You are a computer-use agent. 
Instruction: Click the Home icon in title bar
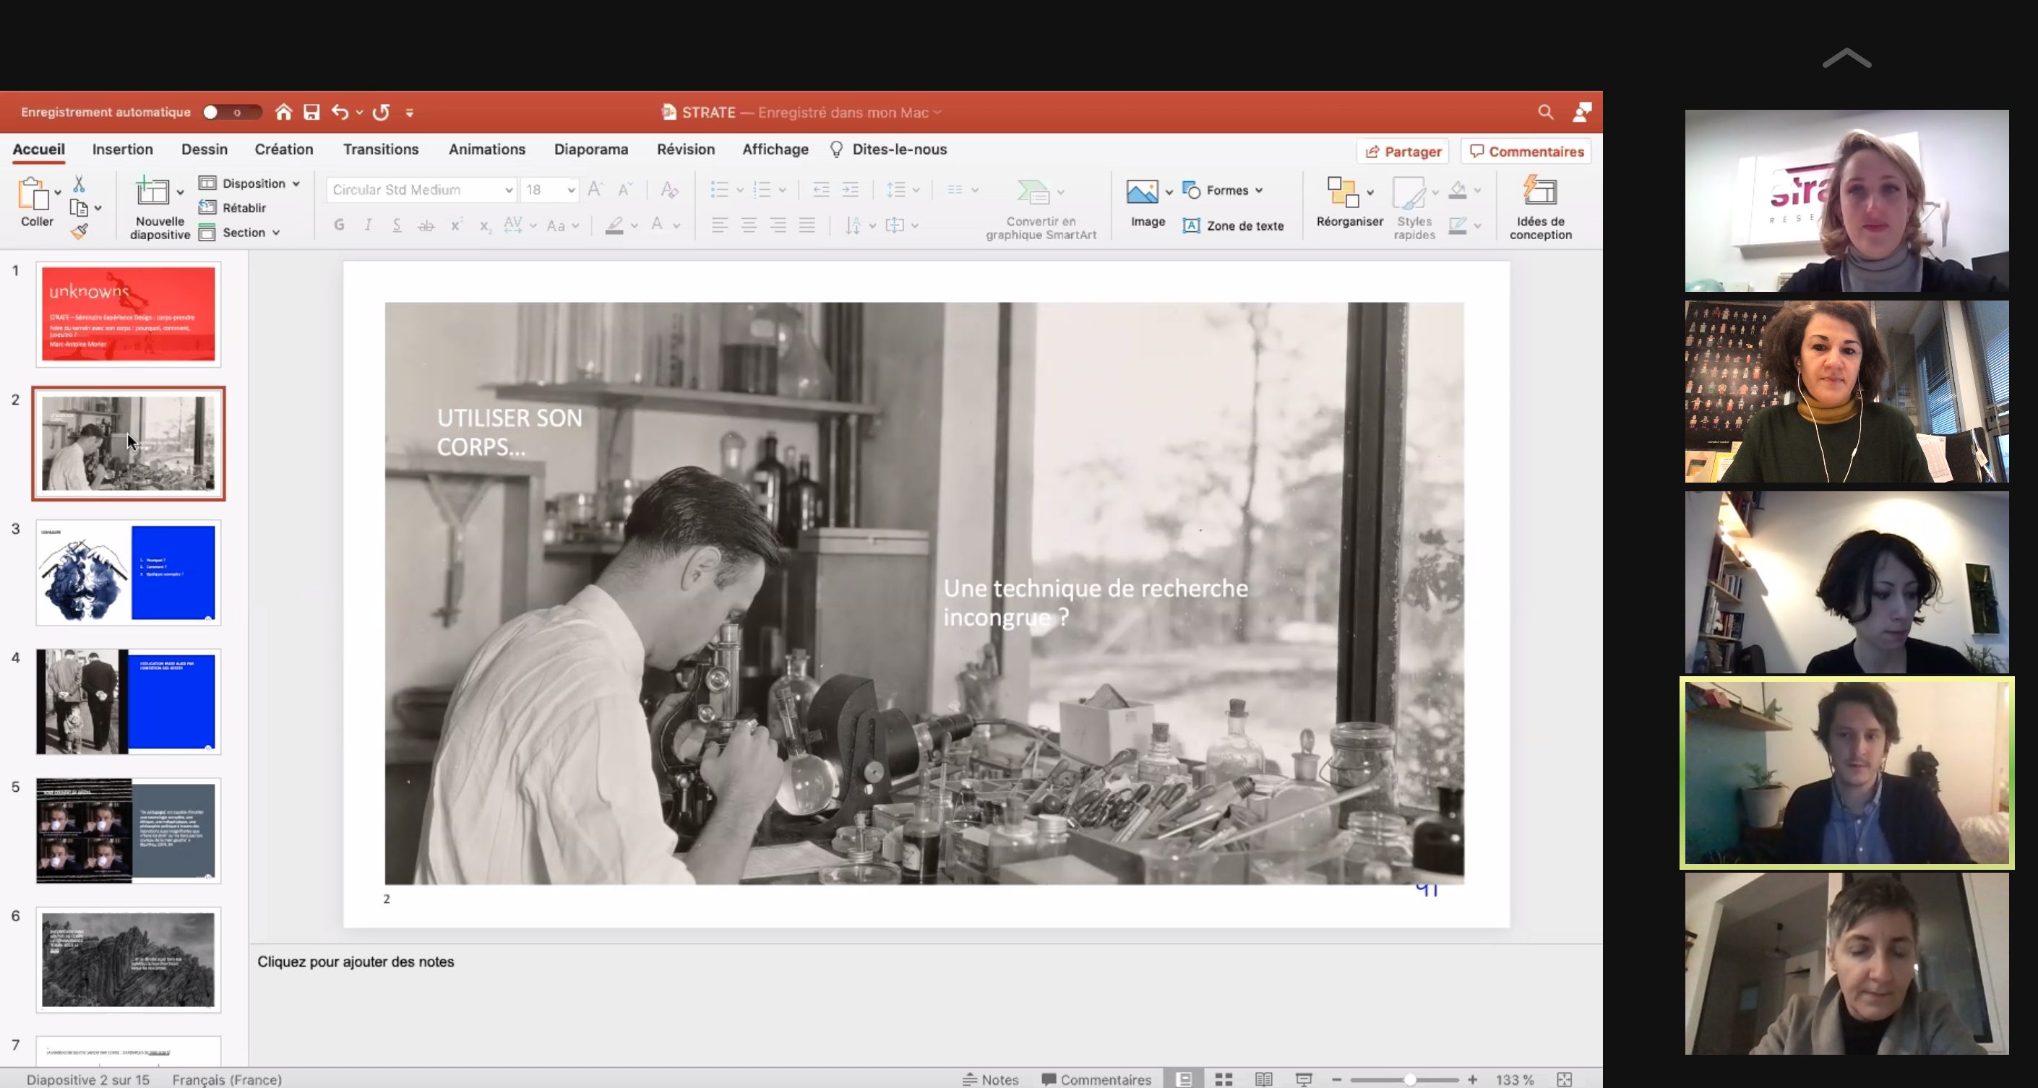(283, 112)
